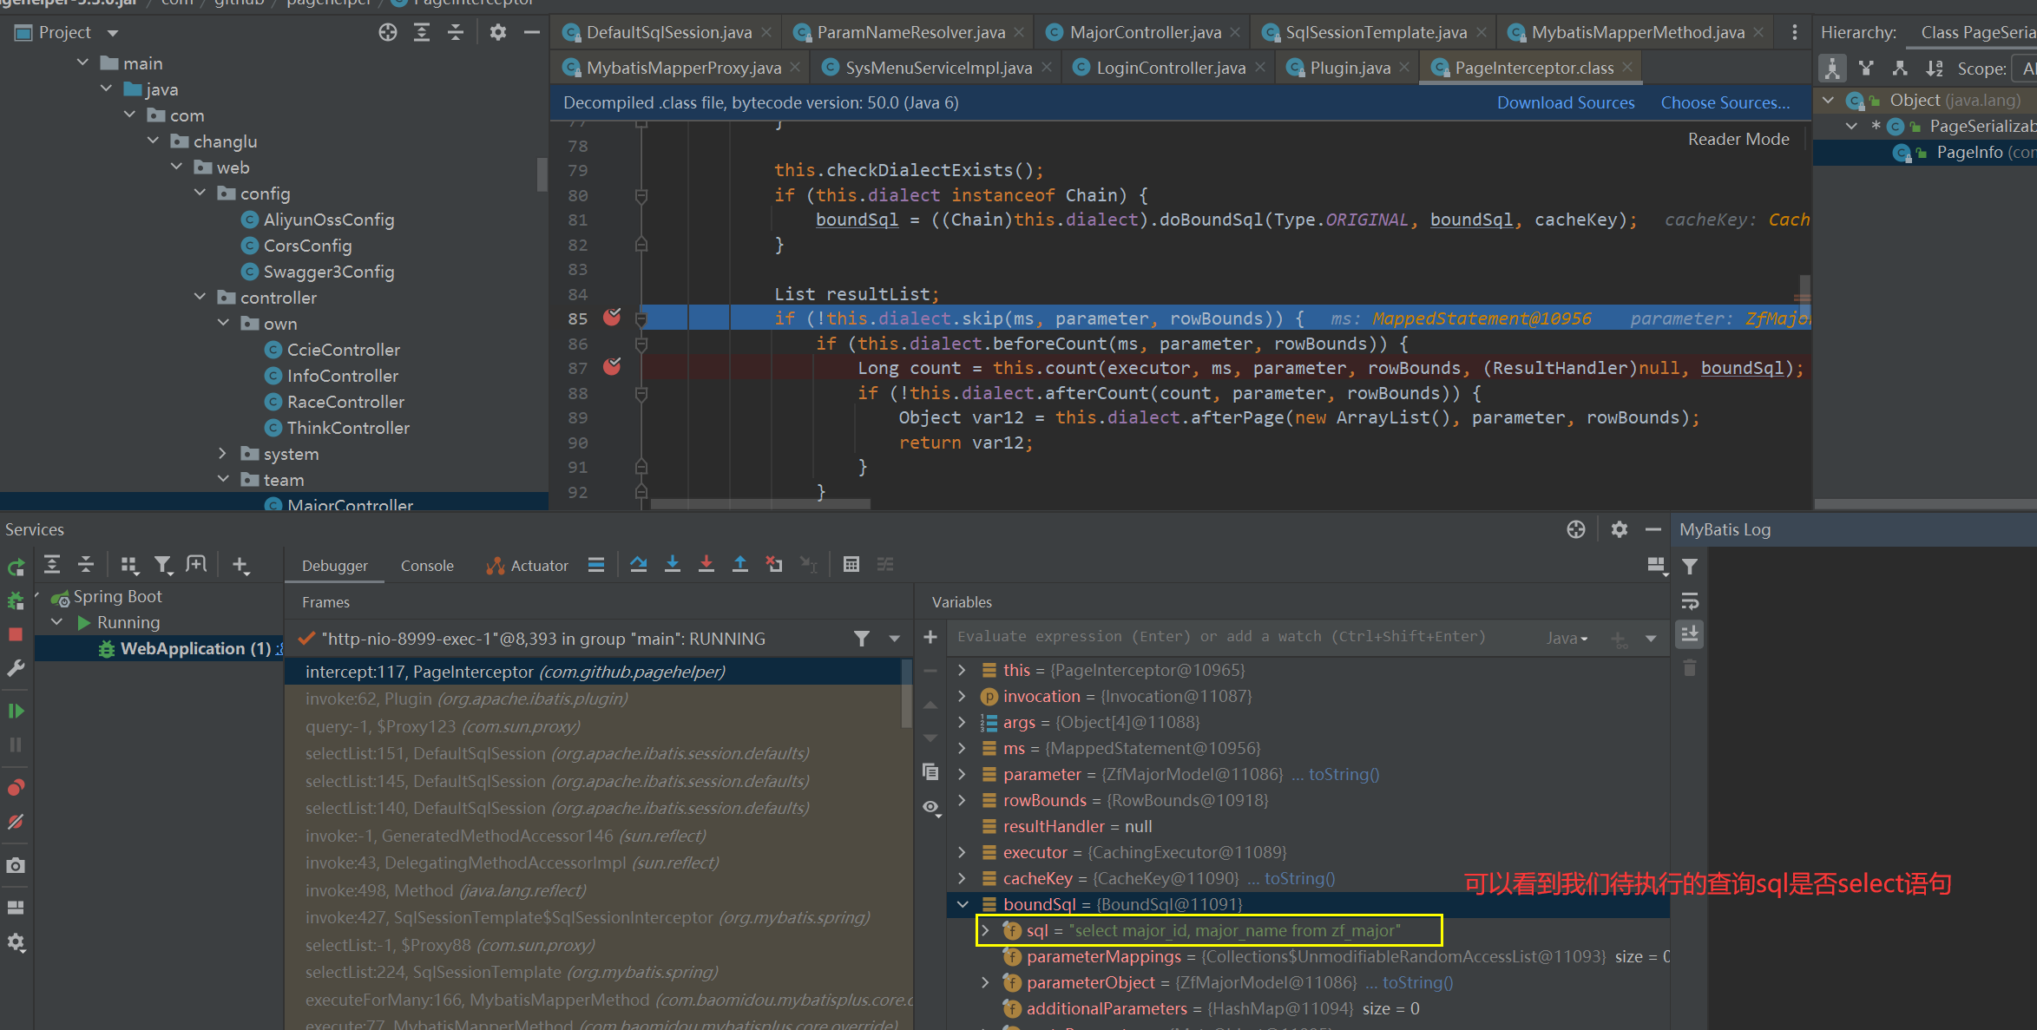Open the MajorController.java editor tab
This screenshot has width=2037, height=1030.
pos(1145,33)
